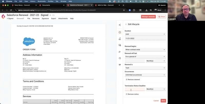Open the Duration 'Until' dropdown
205x104 pixels.
pyautogui.click(x=145, y=34)
